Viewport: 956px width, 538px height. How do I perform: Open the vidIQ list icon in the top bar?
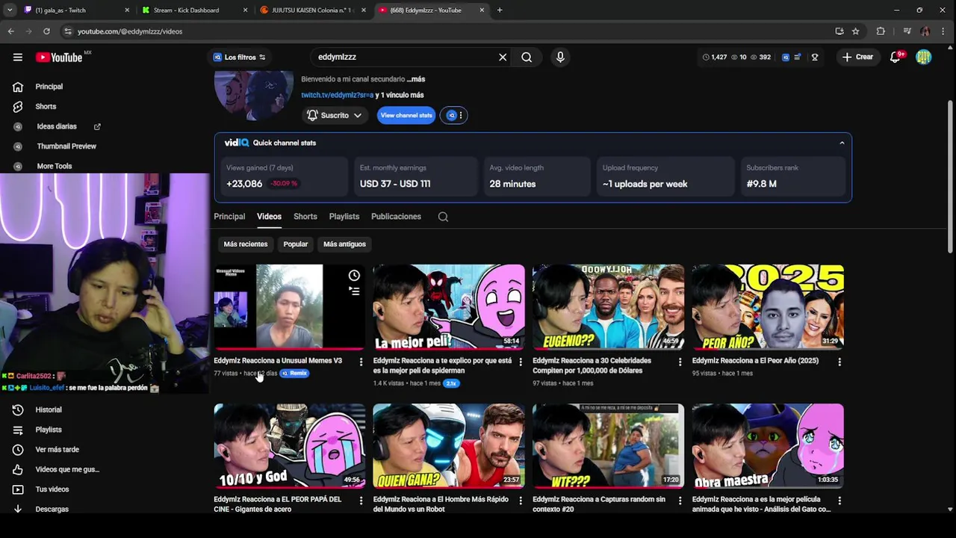[798, 57]
